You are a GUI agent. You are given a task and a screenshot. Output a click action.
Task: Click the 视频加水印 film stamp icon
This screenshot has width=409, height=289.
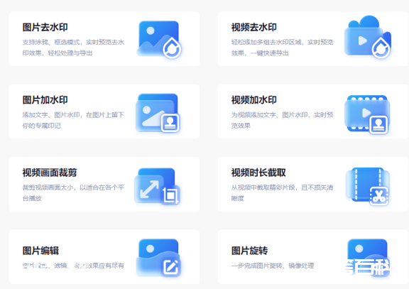pyautogui.click(x=367, y=115)
